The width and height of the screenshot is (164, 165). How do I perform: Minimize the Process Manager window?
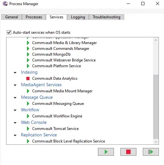coord(128,4)
